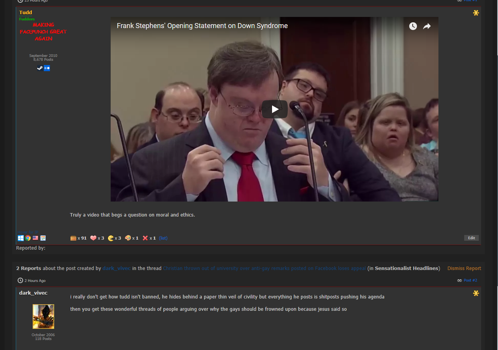This screenshot has width=498, height=350.
Task: Click the yellow asterisk on Tudd's post
Action: click(476, 13)
